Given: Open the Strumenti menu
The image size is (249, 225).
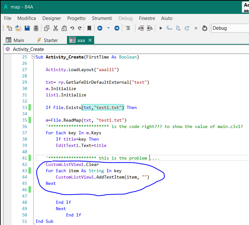Looking at the screenshot, I should [x=102, y=18].
